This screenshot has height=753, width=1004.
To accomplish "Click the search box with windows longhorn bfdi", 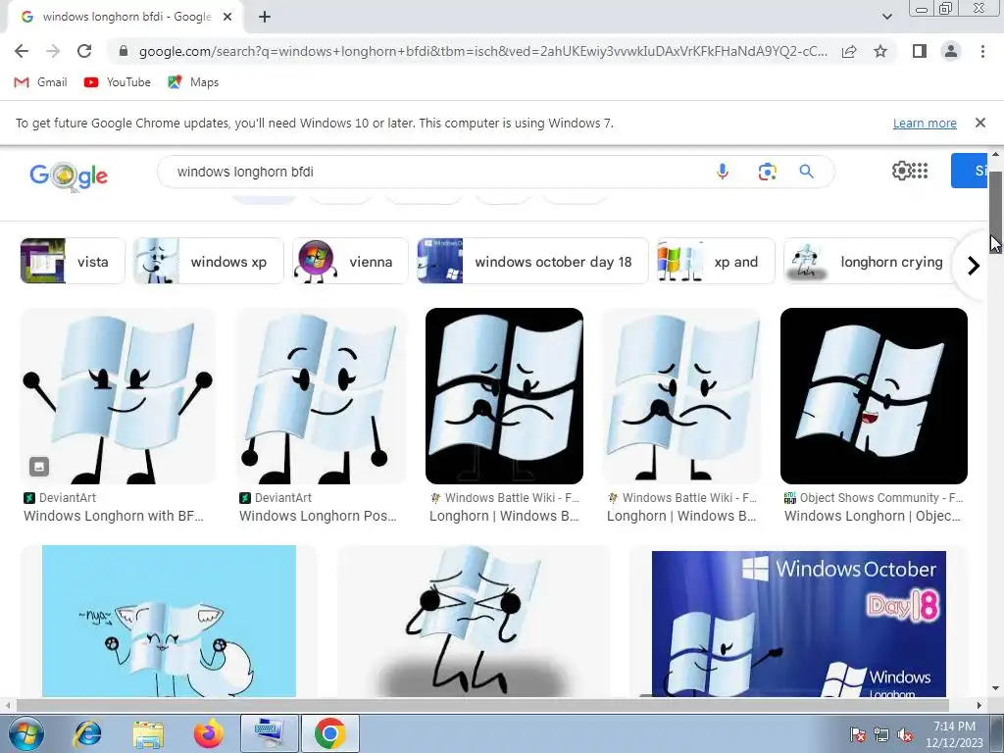I will coord(435,172).
